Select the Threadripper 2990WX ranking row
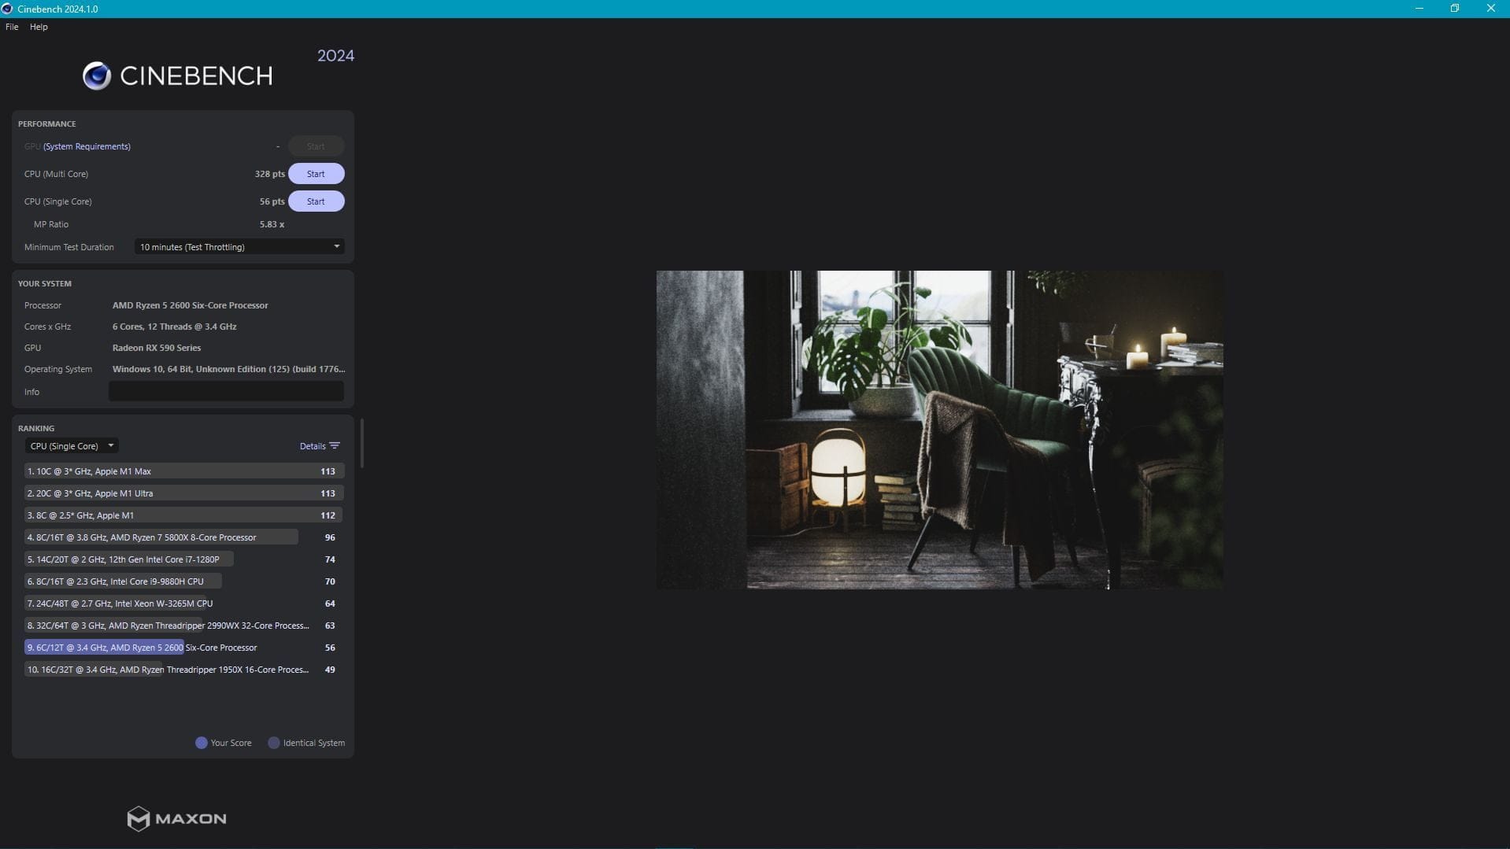The height and width of the screenshot is (849, 1510). (184, 626)
